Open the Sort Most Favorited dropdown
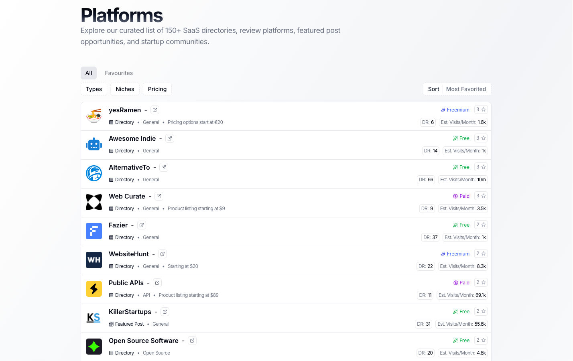The width and height of the screenshot is (573, 361). pyautogui.click(x=457, y=89)
